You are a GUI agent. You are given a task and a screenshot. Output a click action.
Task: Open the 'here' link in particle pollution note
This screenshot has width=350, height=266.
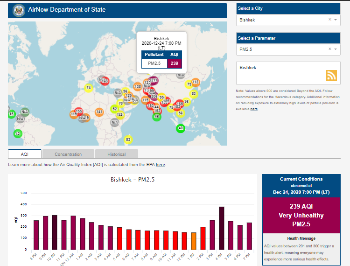pos(254,109)
